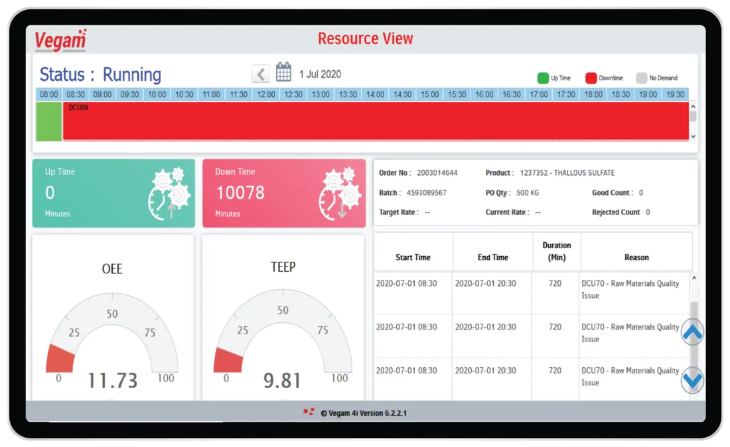
Task: Click the grey No Demand legend swatch
Action: click(642, 78)
